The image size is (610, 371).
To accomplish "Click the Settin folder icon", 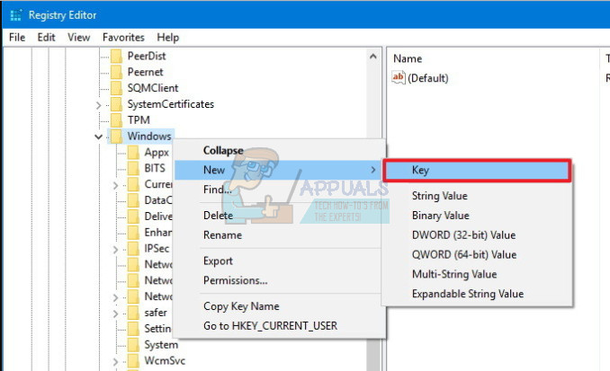I will click(133, 329).
